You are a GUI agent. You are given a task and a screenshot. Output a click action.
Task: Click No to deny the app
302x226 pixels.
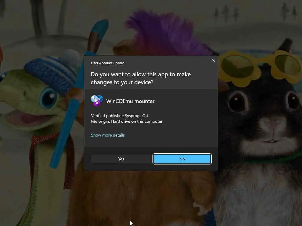(x=182, y=159)
